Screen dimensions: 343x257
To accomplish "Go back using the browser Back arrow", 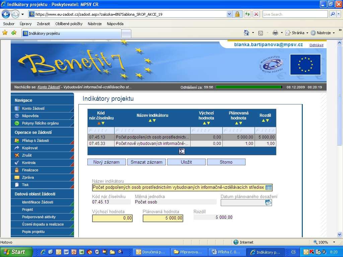I will click(x=6, y=14).
